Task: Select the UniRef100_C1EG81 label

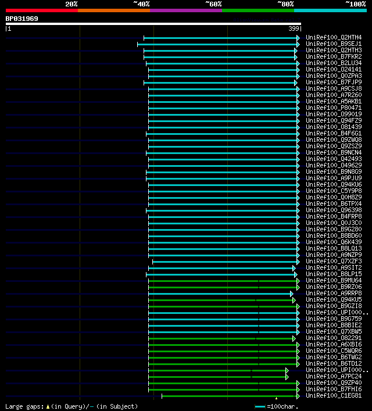Action: [334, 395]
